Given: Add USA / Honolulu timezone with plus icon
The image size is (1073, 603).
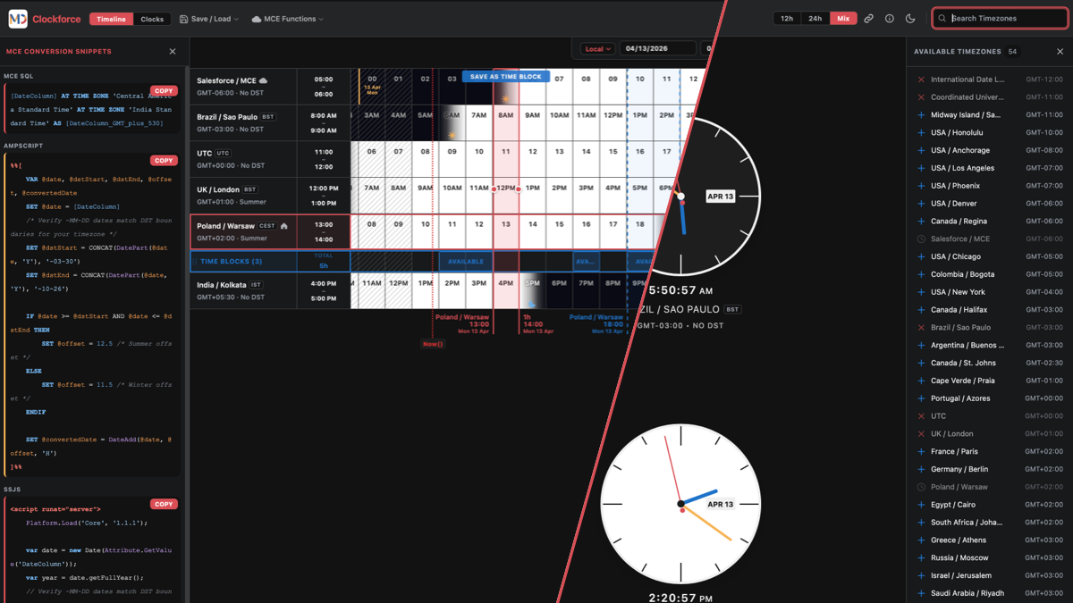Looking at the screenshot, I should click(x=921, y=132).
